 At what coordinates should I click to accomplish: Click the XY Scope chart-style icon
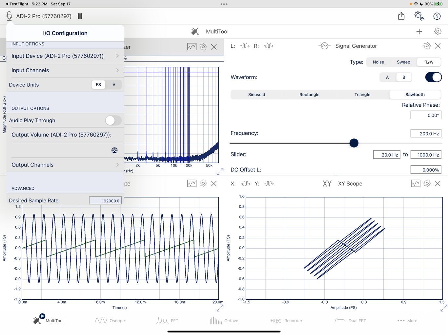416,184
